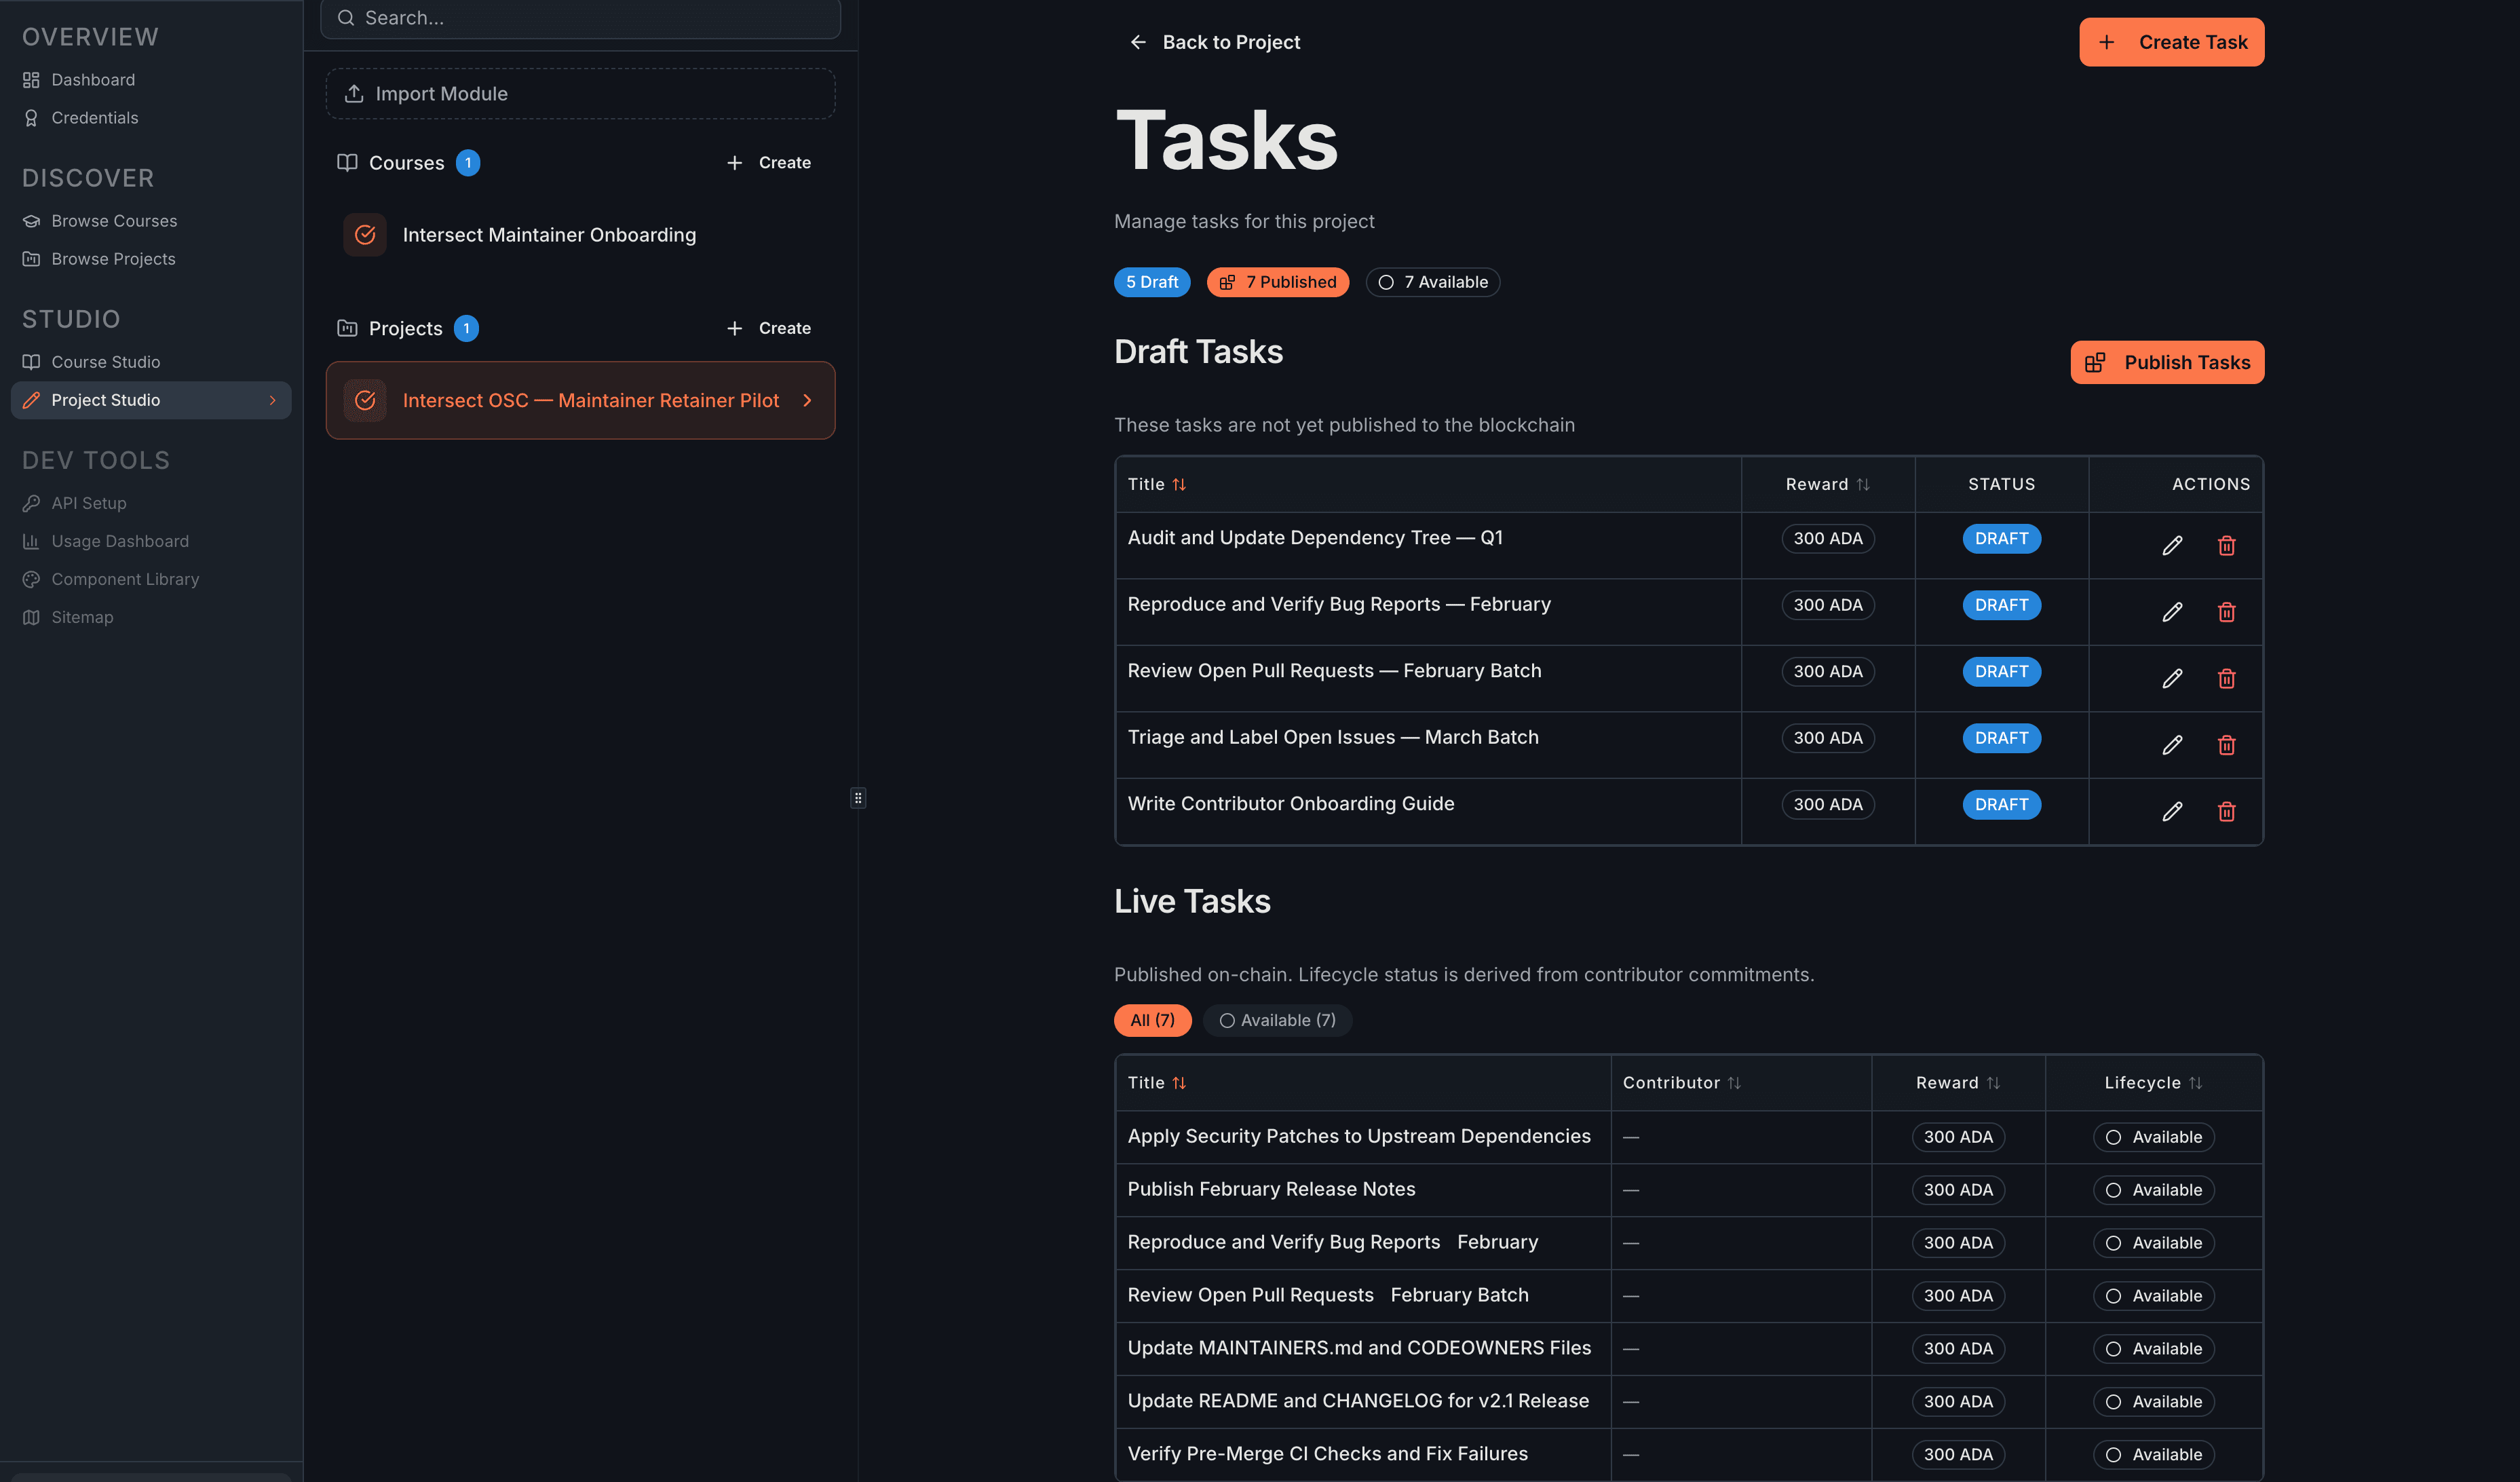This screenshot has height=1482, width=2520.
Task: Switch to the Available (7) live task filter
Action: 1277,1020
